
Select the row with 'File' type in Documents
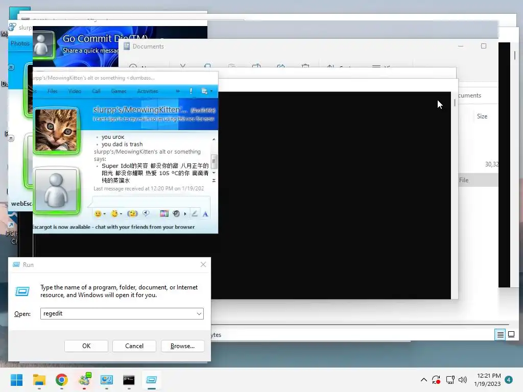pos(478,180)
